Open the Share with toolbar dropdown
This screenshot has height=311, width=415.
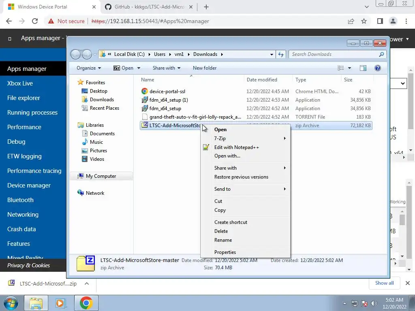click(167, 68)
